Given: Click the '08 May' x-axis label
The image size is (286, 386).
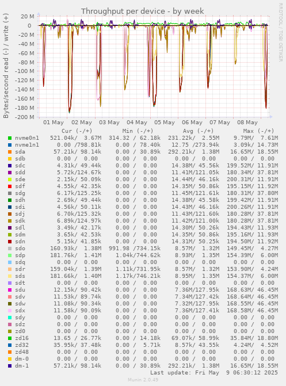Looking at the screenshot, I should (x=247, y=123).
